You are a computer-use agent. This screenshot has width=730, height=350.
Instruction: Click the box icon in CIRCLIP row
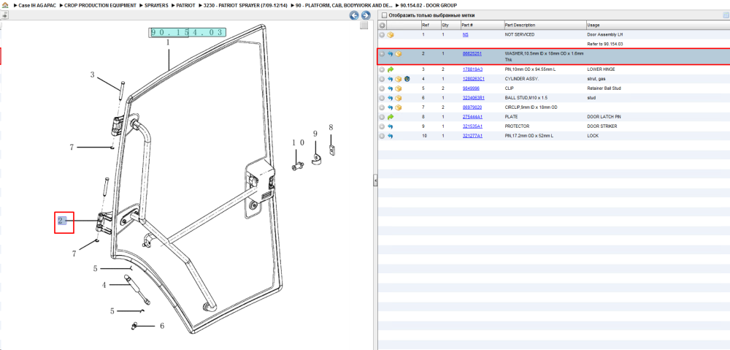pos(399,107)
